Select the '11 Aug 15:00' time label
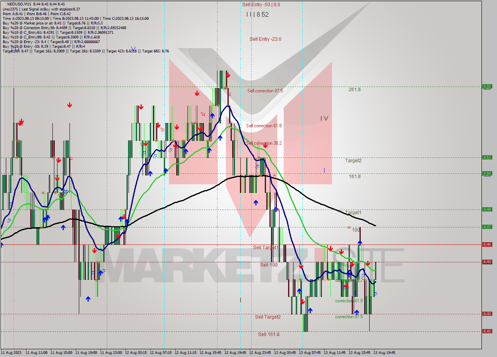497x357 pixels. tap(61, 353)
